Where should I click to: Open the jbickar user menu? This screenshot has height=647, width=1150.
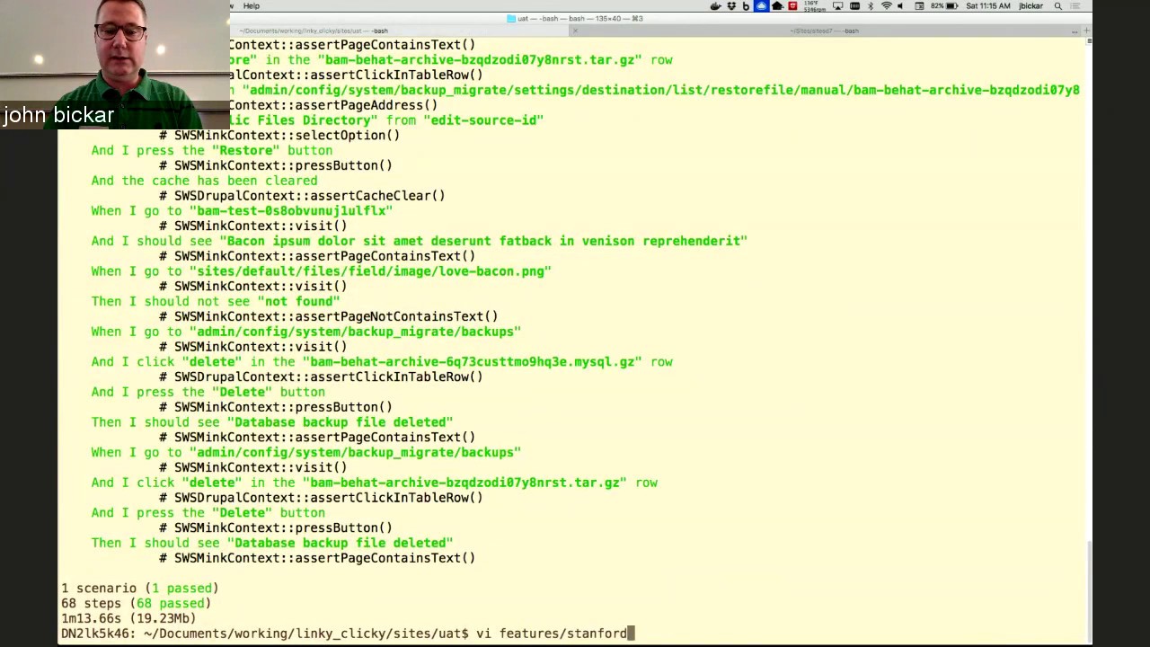tap(1031, 6)
